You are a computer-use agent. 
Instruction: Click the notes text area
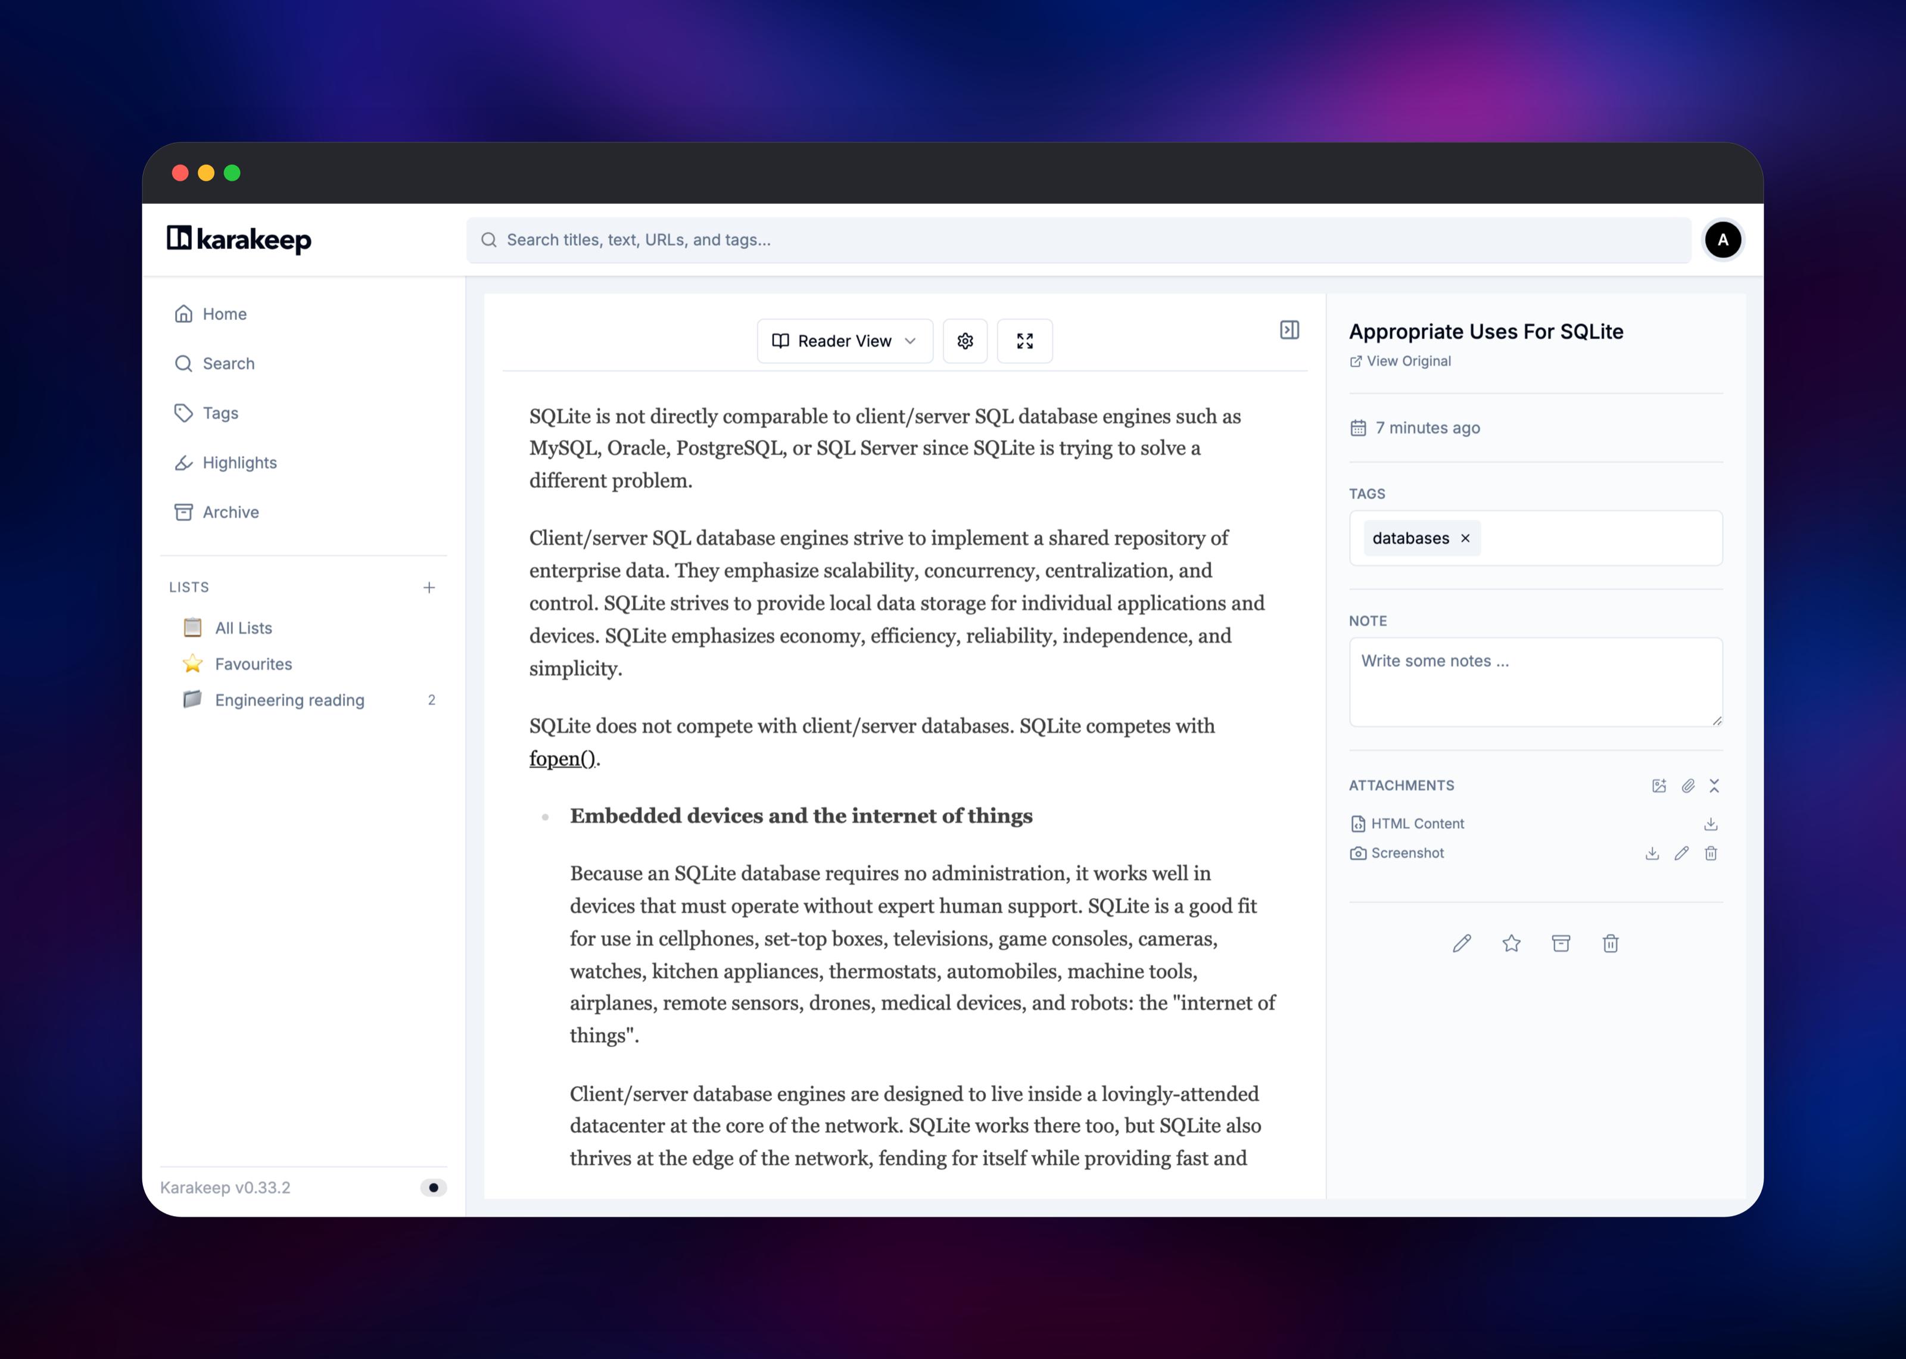click(1536, 682)
